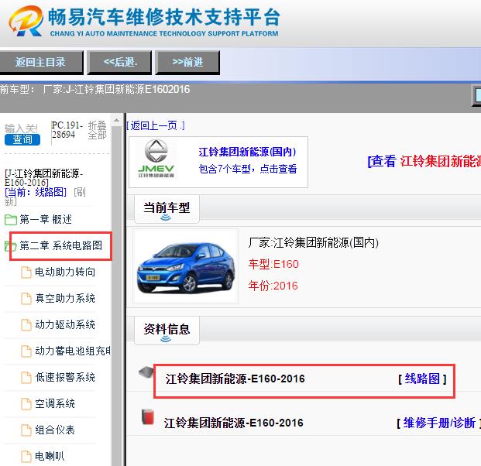
Task: Click the blue E160 car thumbnail
Action: tap(186, 266)
